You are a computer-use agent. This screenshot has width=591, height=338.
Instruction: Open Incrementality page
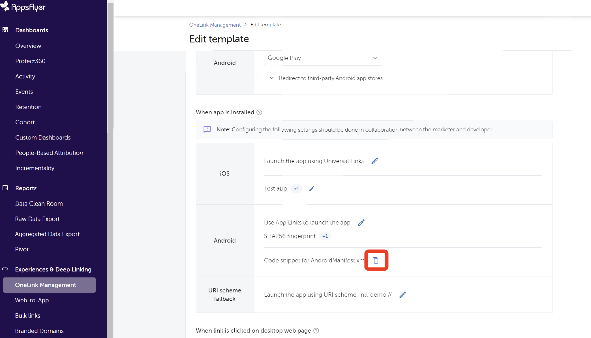point(35,168)
